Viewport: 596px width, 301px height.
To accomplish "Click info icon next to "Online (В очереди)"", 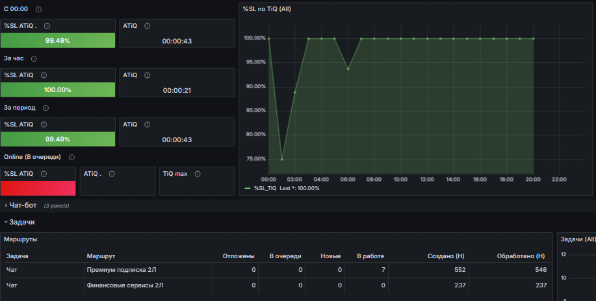I will click(71, 157).
